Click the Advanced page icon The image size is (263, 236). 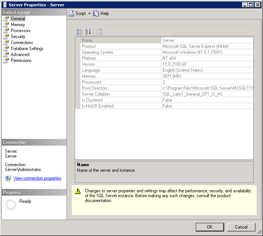pyautogui.click(x=6, y=55)
